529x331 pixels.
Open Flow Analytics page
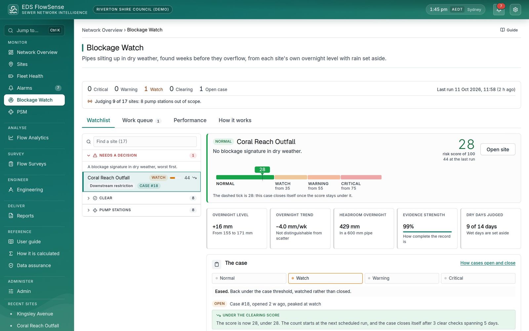click(34, 138)
